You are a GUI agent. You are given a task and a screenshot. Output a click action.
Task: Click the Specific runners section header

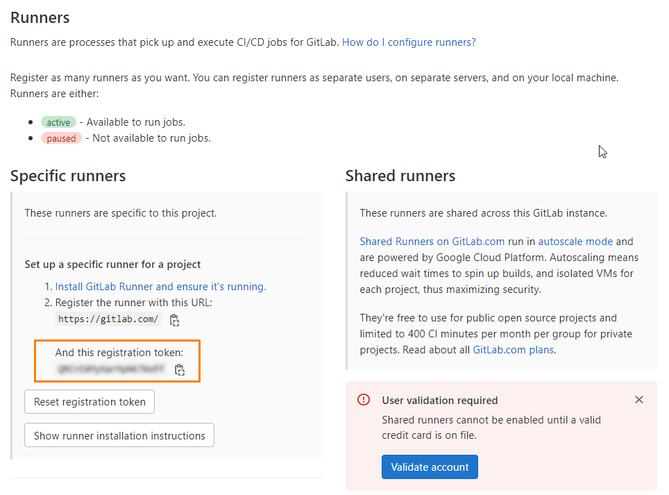(68, 176)
